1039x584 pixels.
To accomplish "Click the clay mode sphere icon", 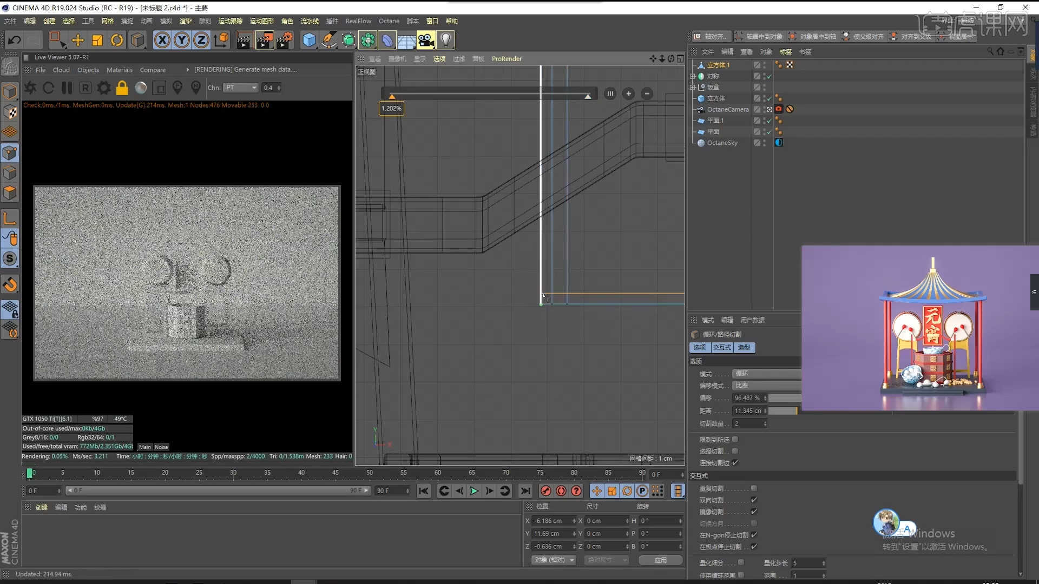I will [141, 88].
